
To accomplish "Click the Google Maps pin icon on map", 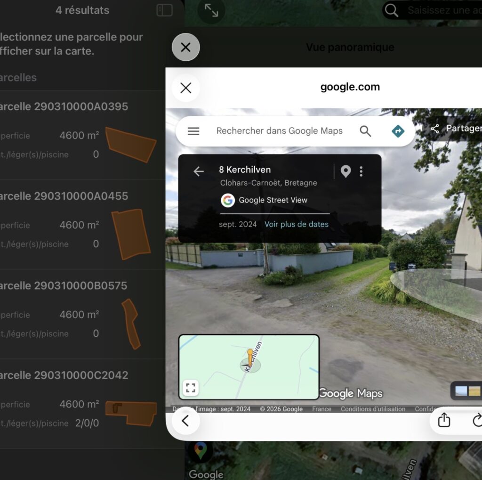I will (201, 450).
